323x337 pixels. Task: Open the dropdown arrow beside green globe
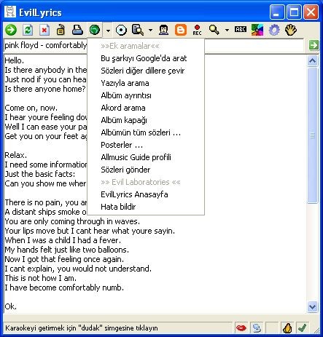(108, 31)
